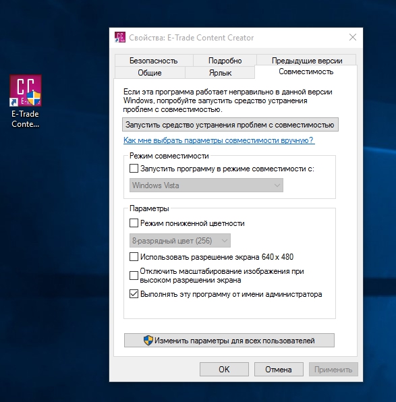Screen dimensions: 396x402
Task: Click the Применить button
Action: [333, 369]
